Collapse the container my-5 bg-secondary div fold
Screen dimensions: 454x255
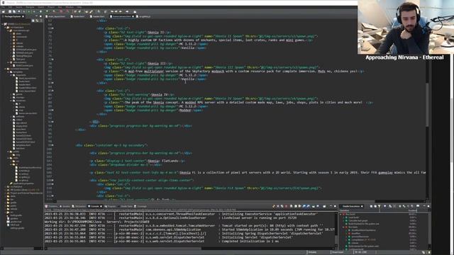tap(52, 145)
